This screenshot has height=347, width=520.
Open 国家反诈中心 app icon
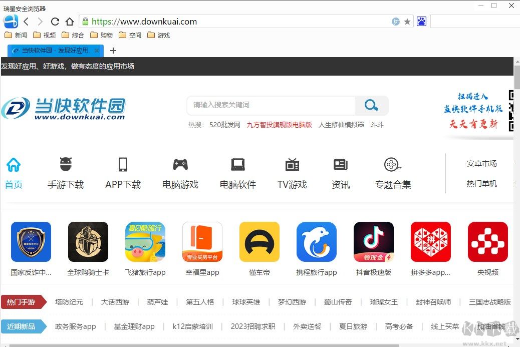coord(31,242)
